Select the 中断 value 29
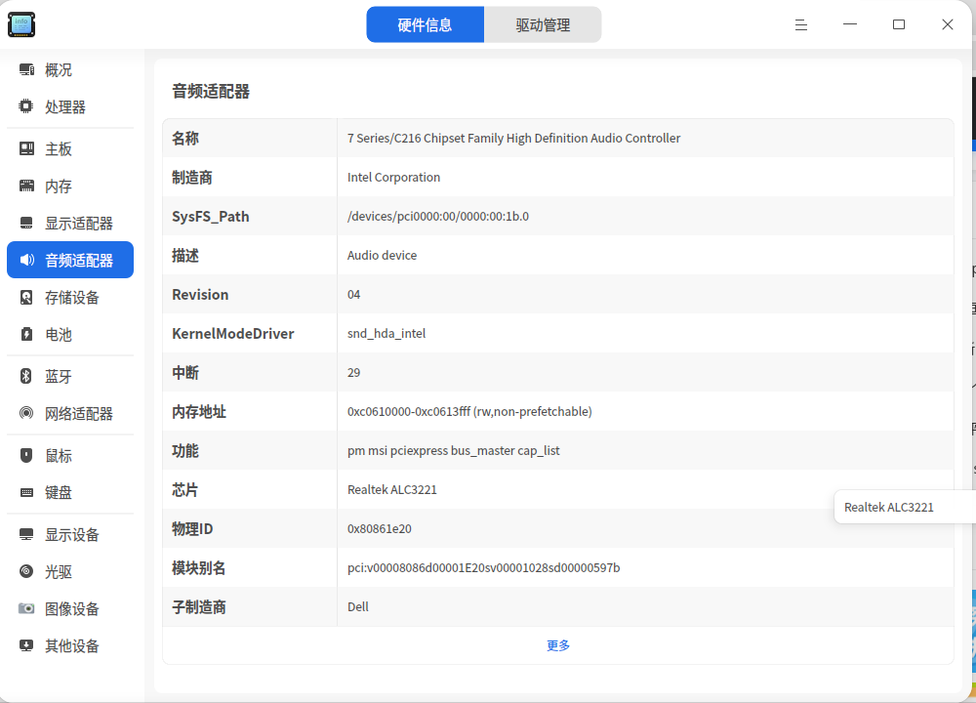This screenshot has height=703, width=976. [353, 373]
